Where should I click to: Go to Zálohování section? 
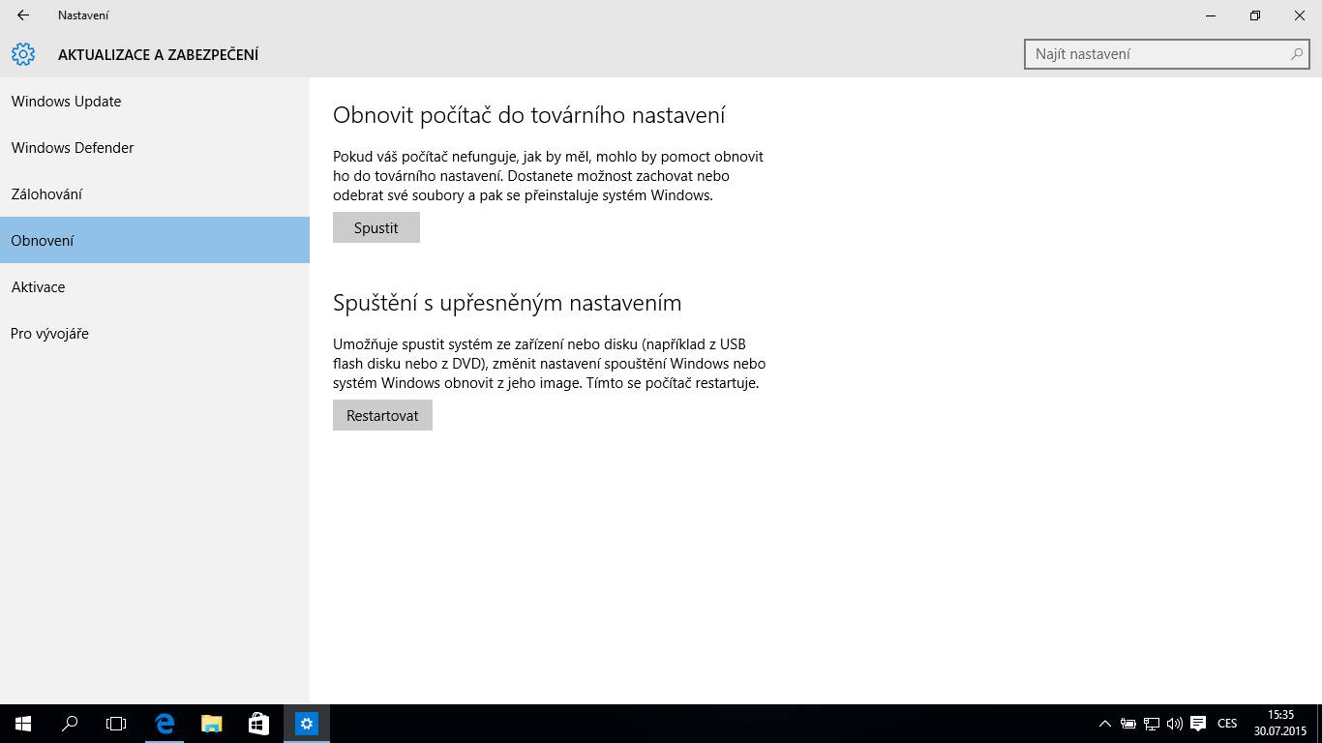[155, 194]
